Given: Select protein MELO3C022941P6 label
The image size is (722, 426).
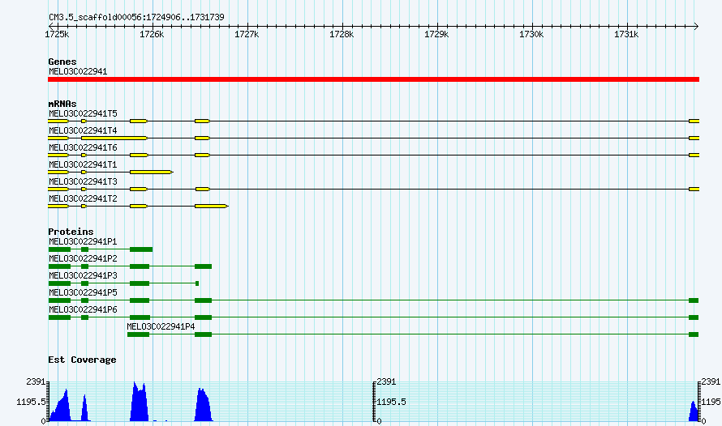Looking at the screenshot, I should pos(83,309).
